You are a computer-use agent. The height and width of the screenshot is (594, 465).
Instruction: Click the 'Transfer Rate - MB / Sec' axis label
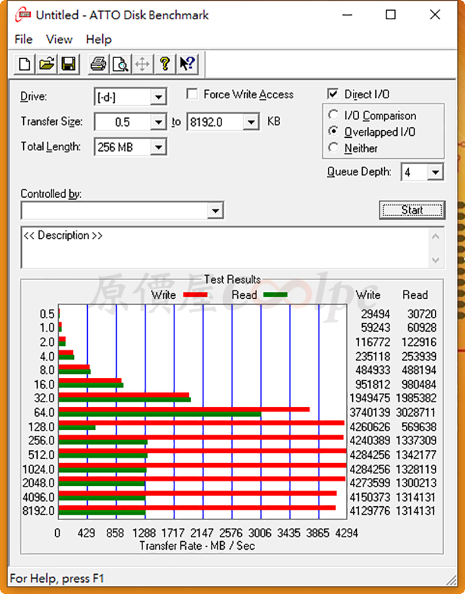coord(197,546)
